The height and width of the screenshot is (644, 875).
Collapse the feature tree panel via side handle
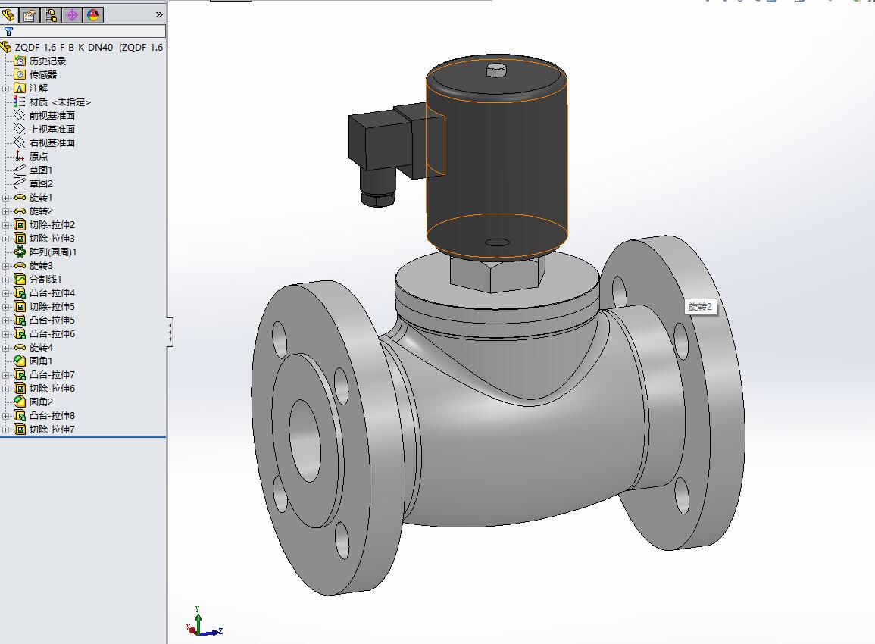click(170, 333)
